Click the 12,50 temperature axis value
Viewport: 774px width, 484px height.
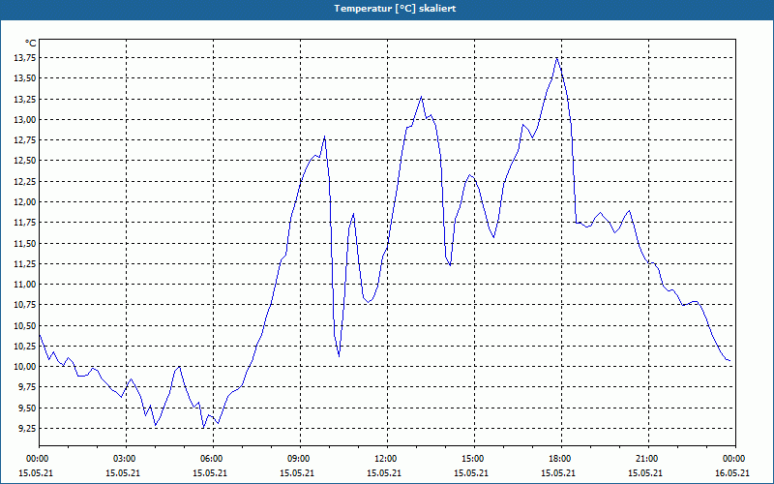coord(26,161)
